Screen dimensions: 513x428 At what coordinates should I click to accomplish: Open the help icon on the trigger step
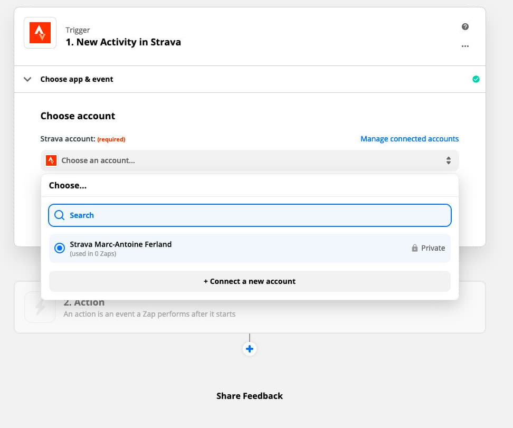465,26
